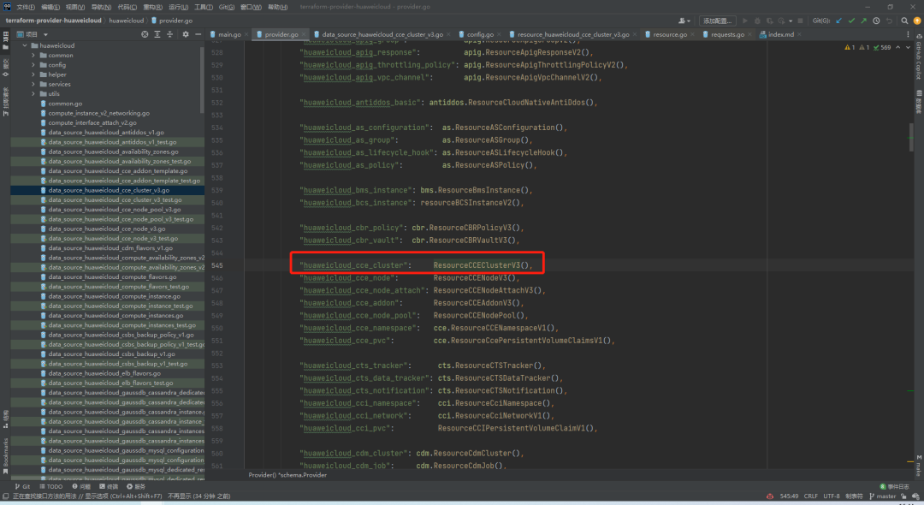
Task: Open GitHub Copilot side panel
Action: coord(918,56)
